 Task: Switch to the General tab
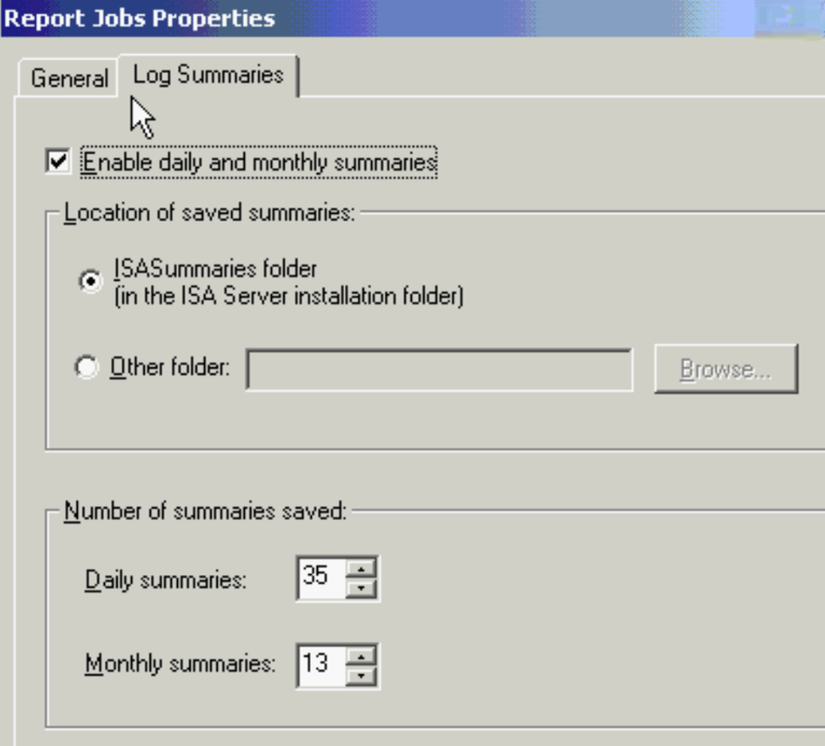(67, 77)
